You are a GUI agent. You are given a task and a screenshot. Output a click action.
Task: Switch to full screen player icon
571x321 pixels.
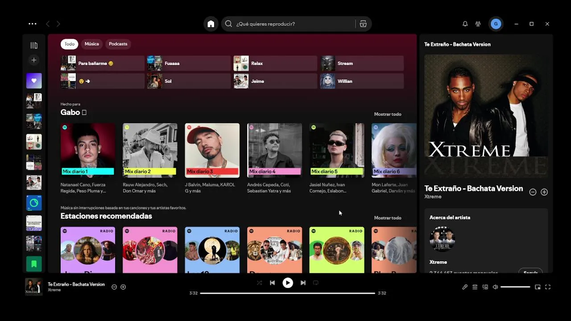point(548,287)
